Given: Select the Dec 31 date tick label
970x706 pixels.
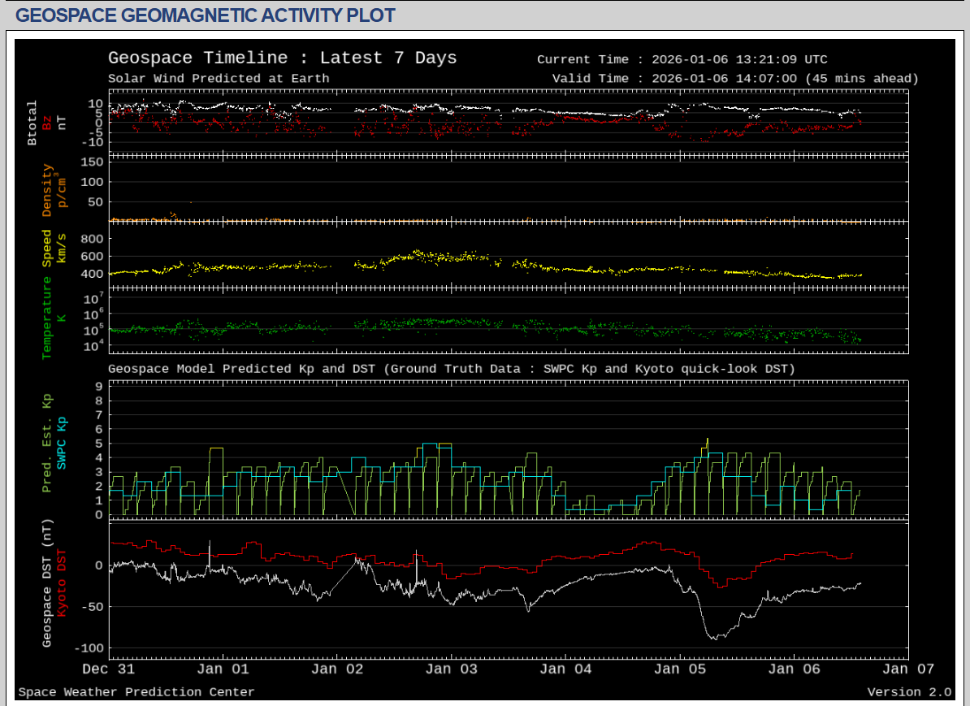Looking at the screenshot, I should coord(109,669).
